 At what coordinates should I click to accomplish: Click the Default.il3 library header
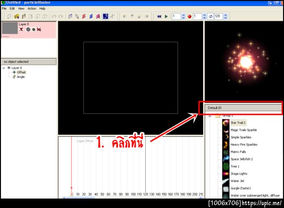click(244, 108)
